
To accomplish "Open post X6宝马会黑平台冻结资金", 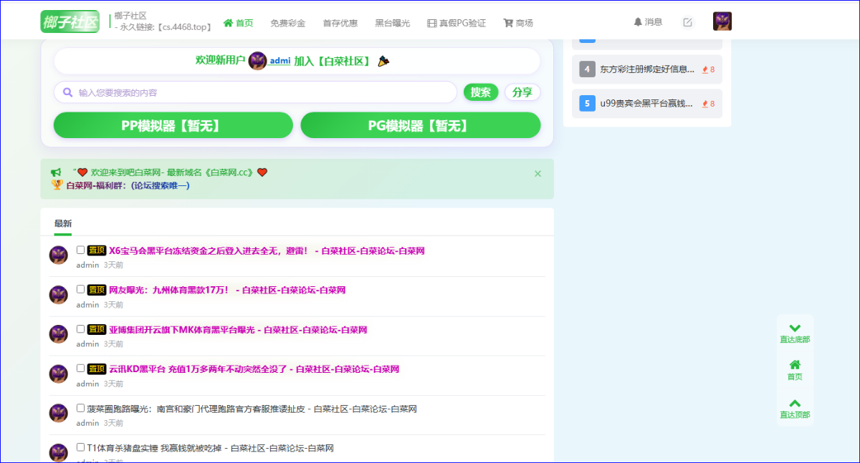I will click(x=267, y=251).
